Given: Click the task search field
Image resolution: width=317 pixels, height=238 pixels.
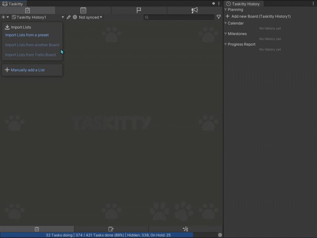Looking at the screenshot, I should 179,17.
